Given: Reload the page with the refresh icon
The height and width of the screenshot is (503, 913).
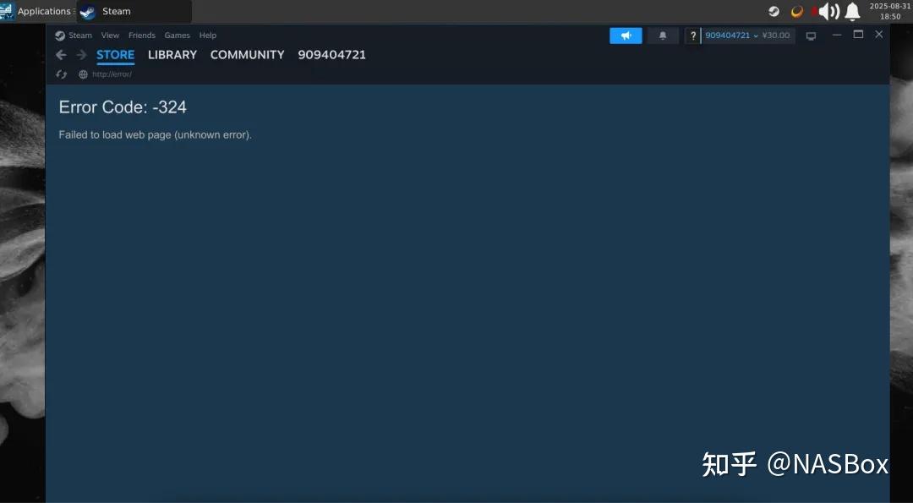Looking at the screenshot, I should (x=60, y=74).
